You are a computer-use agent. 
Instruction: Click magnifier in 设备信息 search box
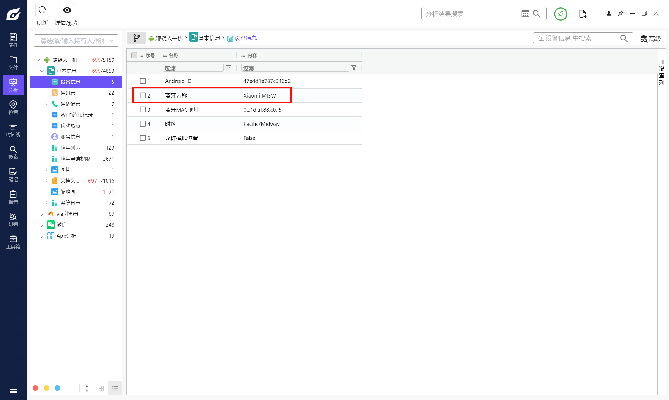[624, 38]
